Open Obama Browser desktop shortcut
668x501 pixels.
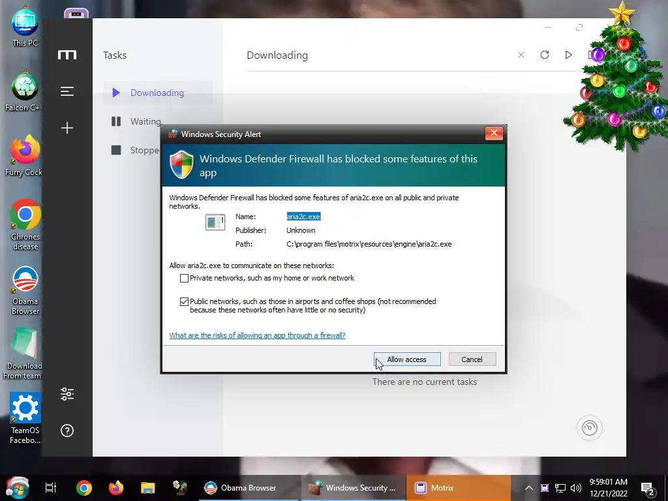click(25, 290)
